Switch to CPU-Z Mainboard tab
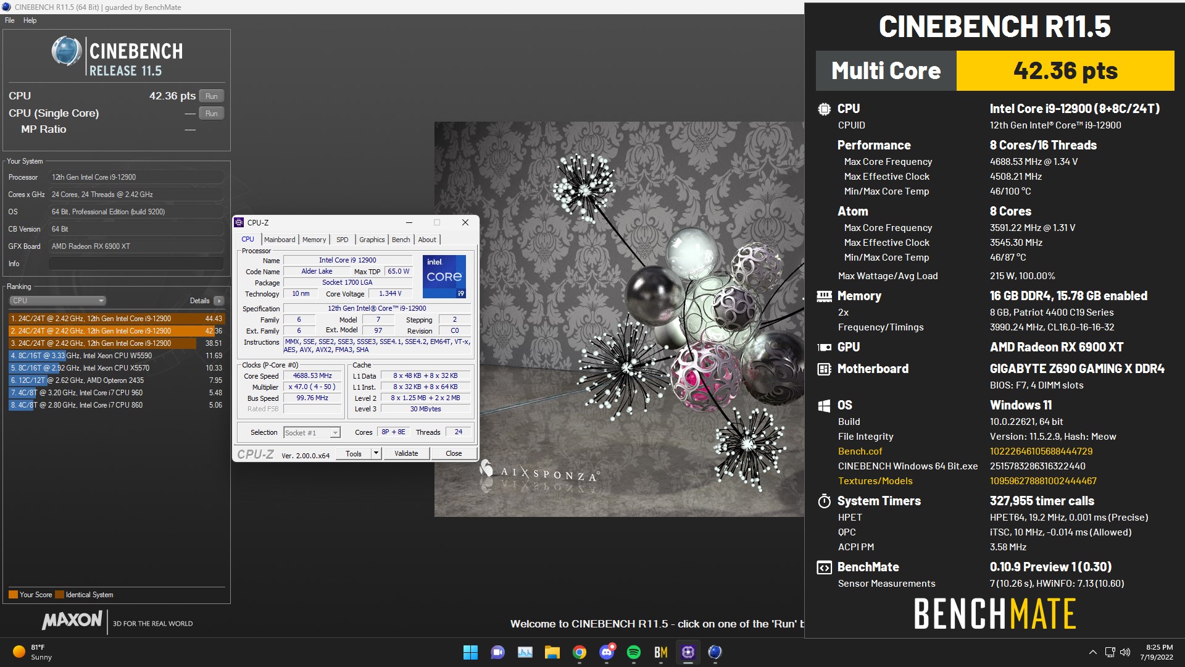Viewport: 1185px width, 667px height. pyautogui.click(x=280, y=240)
